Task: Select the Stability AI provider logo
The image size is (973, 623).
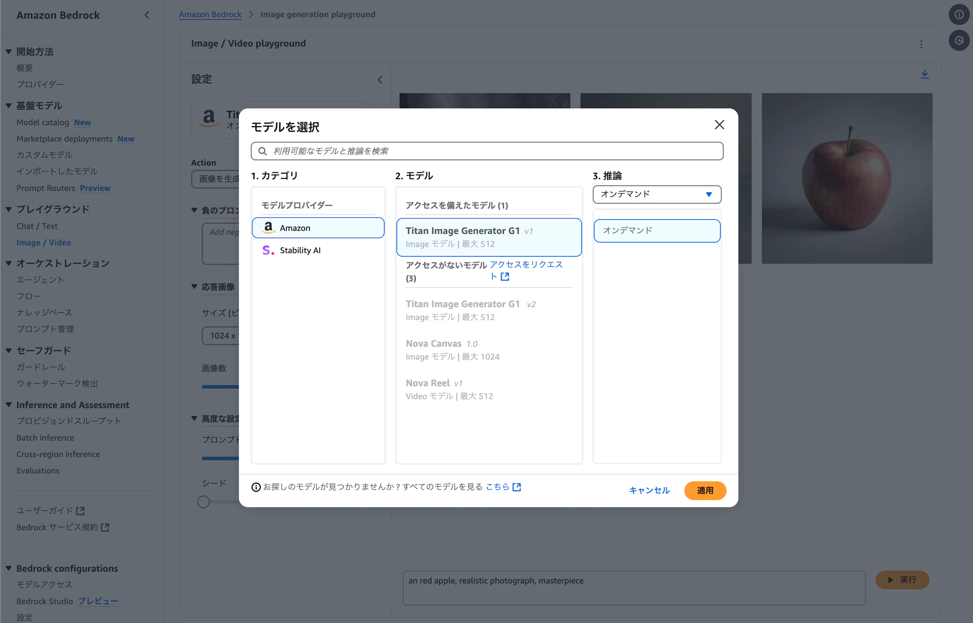Action: pos(268,250)
